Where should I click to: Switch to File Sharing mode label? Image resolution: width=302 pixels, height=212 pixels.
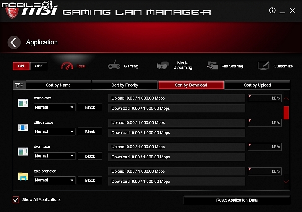tap(232, 66)
